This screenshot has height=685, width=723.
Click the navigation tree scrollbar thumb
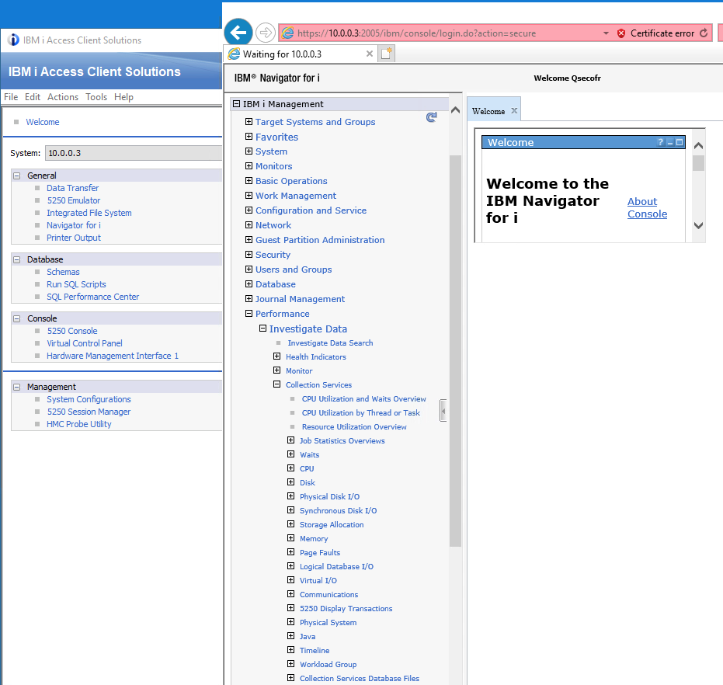coord(455,350)
